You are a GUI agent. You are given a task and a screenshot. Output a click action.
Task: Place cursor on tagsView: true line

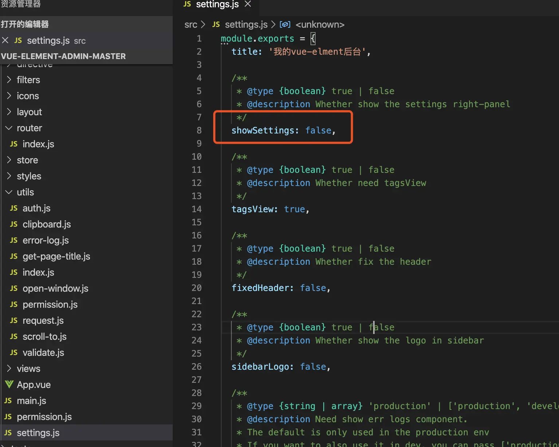click(270, 209)
